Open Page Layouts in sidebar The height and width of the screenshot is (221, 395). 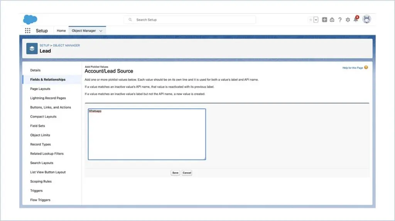click(40, 89)
